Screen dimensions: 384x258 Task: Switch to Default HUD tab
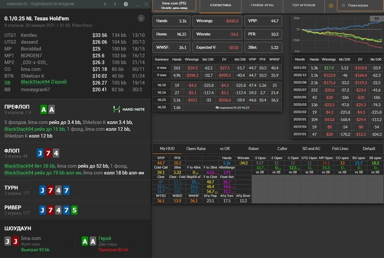click(369, 148)
